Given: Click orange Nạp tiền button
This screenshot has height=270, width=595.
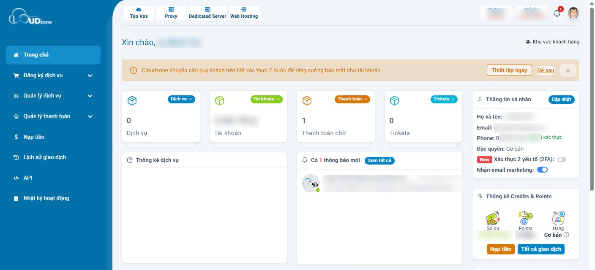Looking at the screenshot, I should [x=501, y=249].
